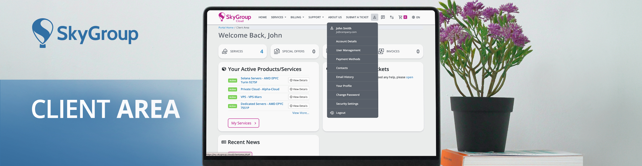Open the messages chat icon in navbar
The image size is (642, 166).
tap(383, 17)
